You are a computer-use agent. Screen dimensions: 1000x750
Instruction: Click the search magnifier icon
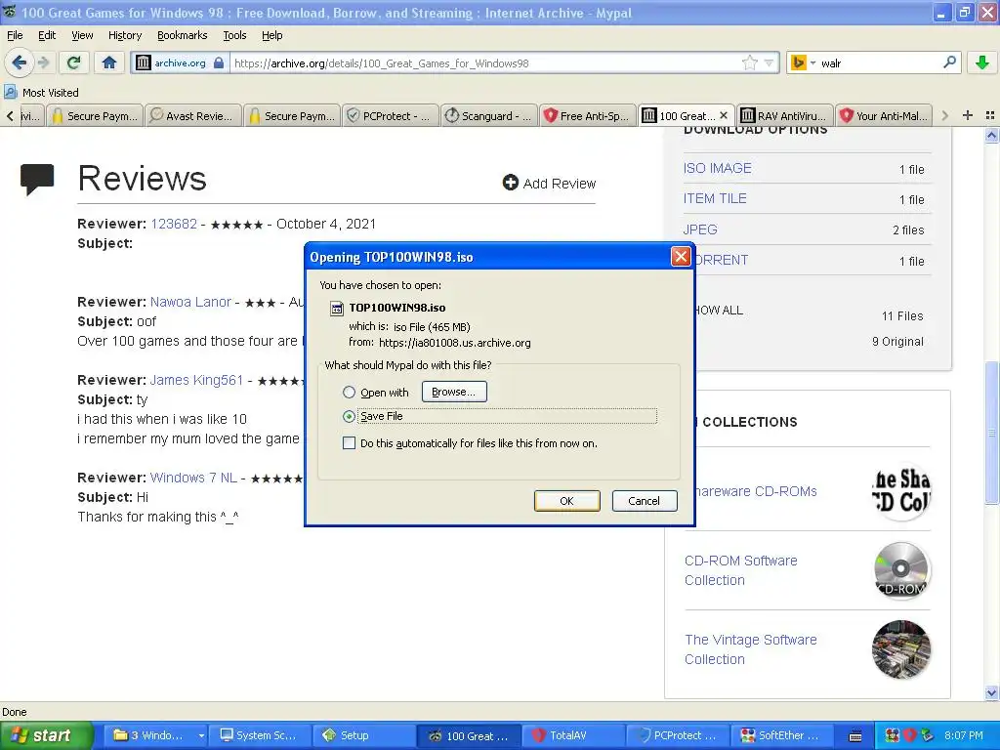click(949, 62)
